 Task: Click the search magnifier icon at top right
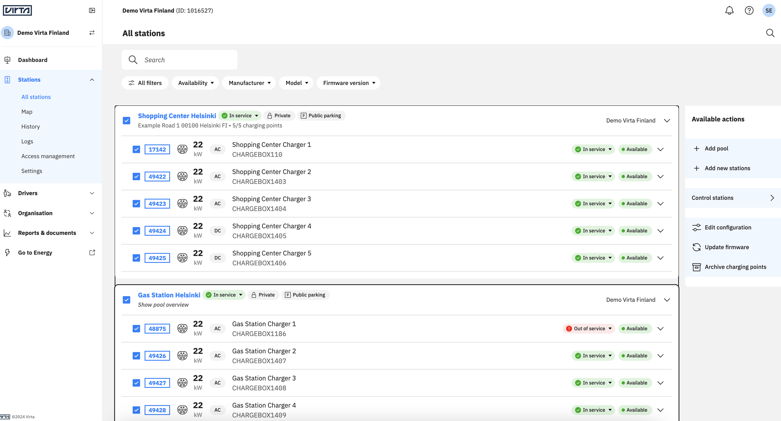[770, 33]
